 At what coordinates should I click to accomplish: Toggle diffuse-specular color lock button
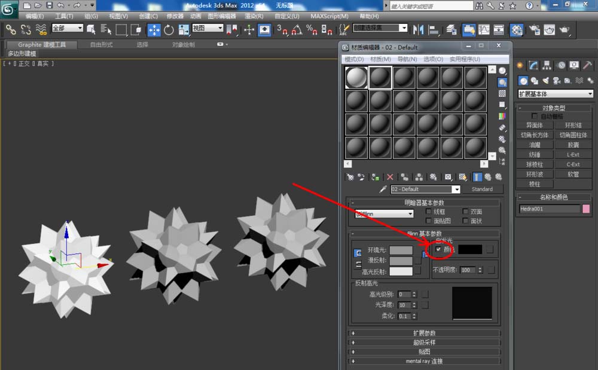358,264
